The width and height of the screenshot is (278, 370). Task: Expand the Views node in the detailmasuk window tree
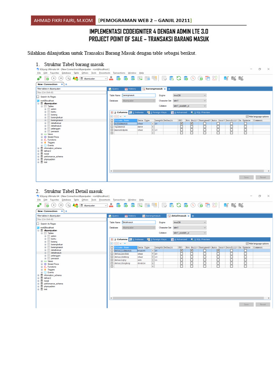tap(42, 261)
